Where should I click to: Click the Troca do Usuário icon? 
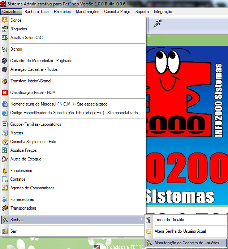coord(149,220)
